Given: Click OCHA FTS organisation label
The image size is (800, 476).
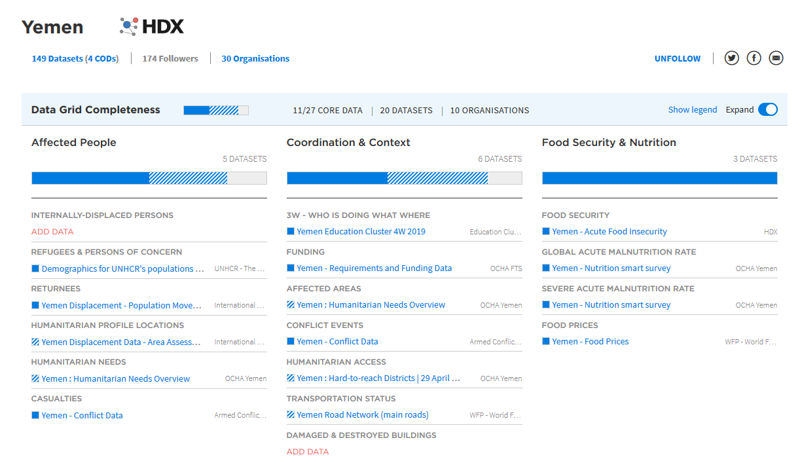Looking at the screenshot, I should tap(506, 268).
